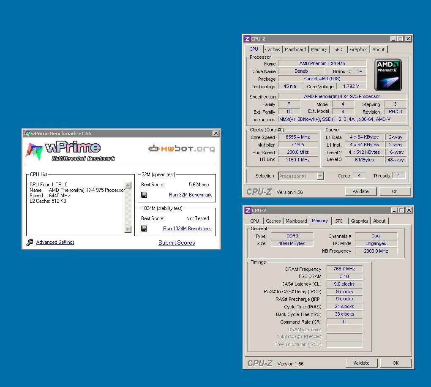Open SPD tab in upper CPU-Z
431x387 pixels.
click(x=338, y=49)
